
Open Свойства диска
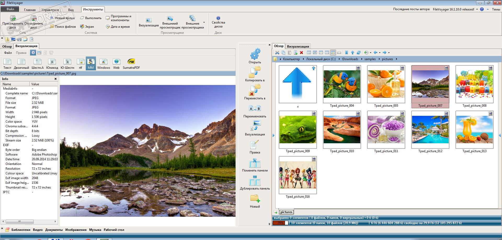[218, 22]
